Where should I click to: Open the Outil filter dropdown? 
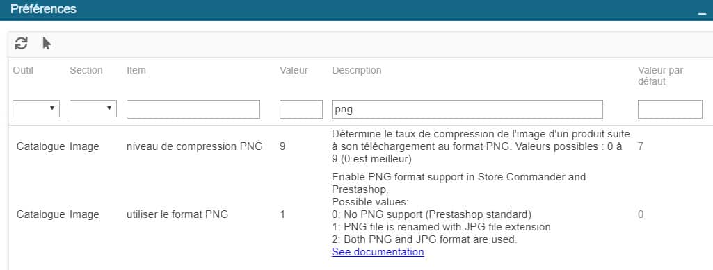click(36, 109)
